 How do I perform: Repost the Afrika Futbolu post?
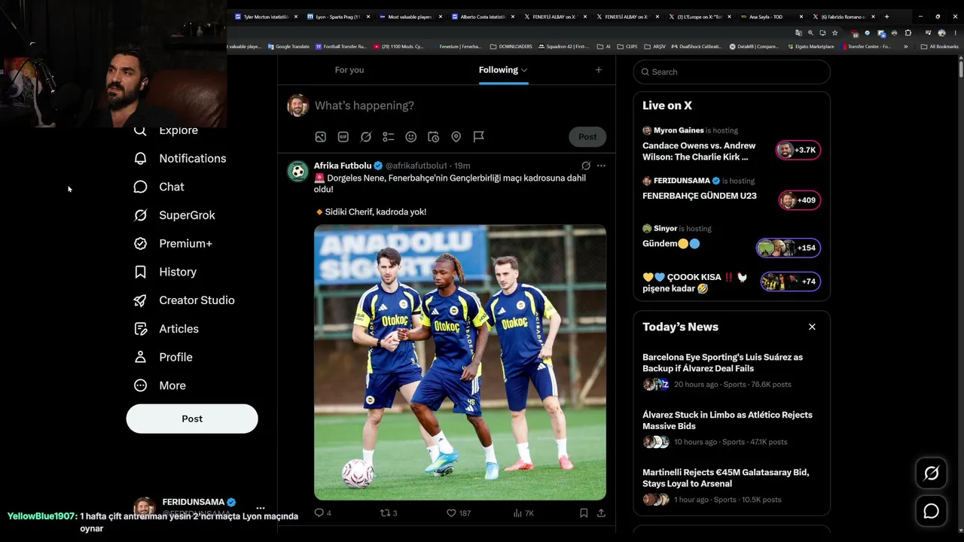pos(389,513)
